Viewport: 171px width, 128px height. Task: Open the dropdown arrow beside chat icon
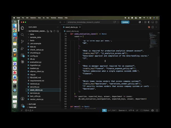coord(118,22)
